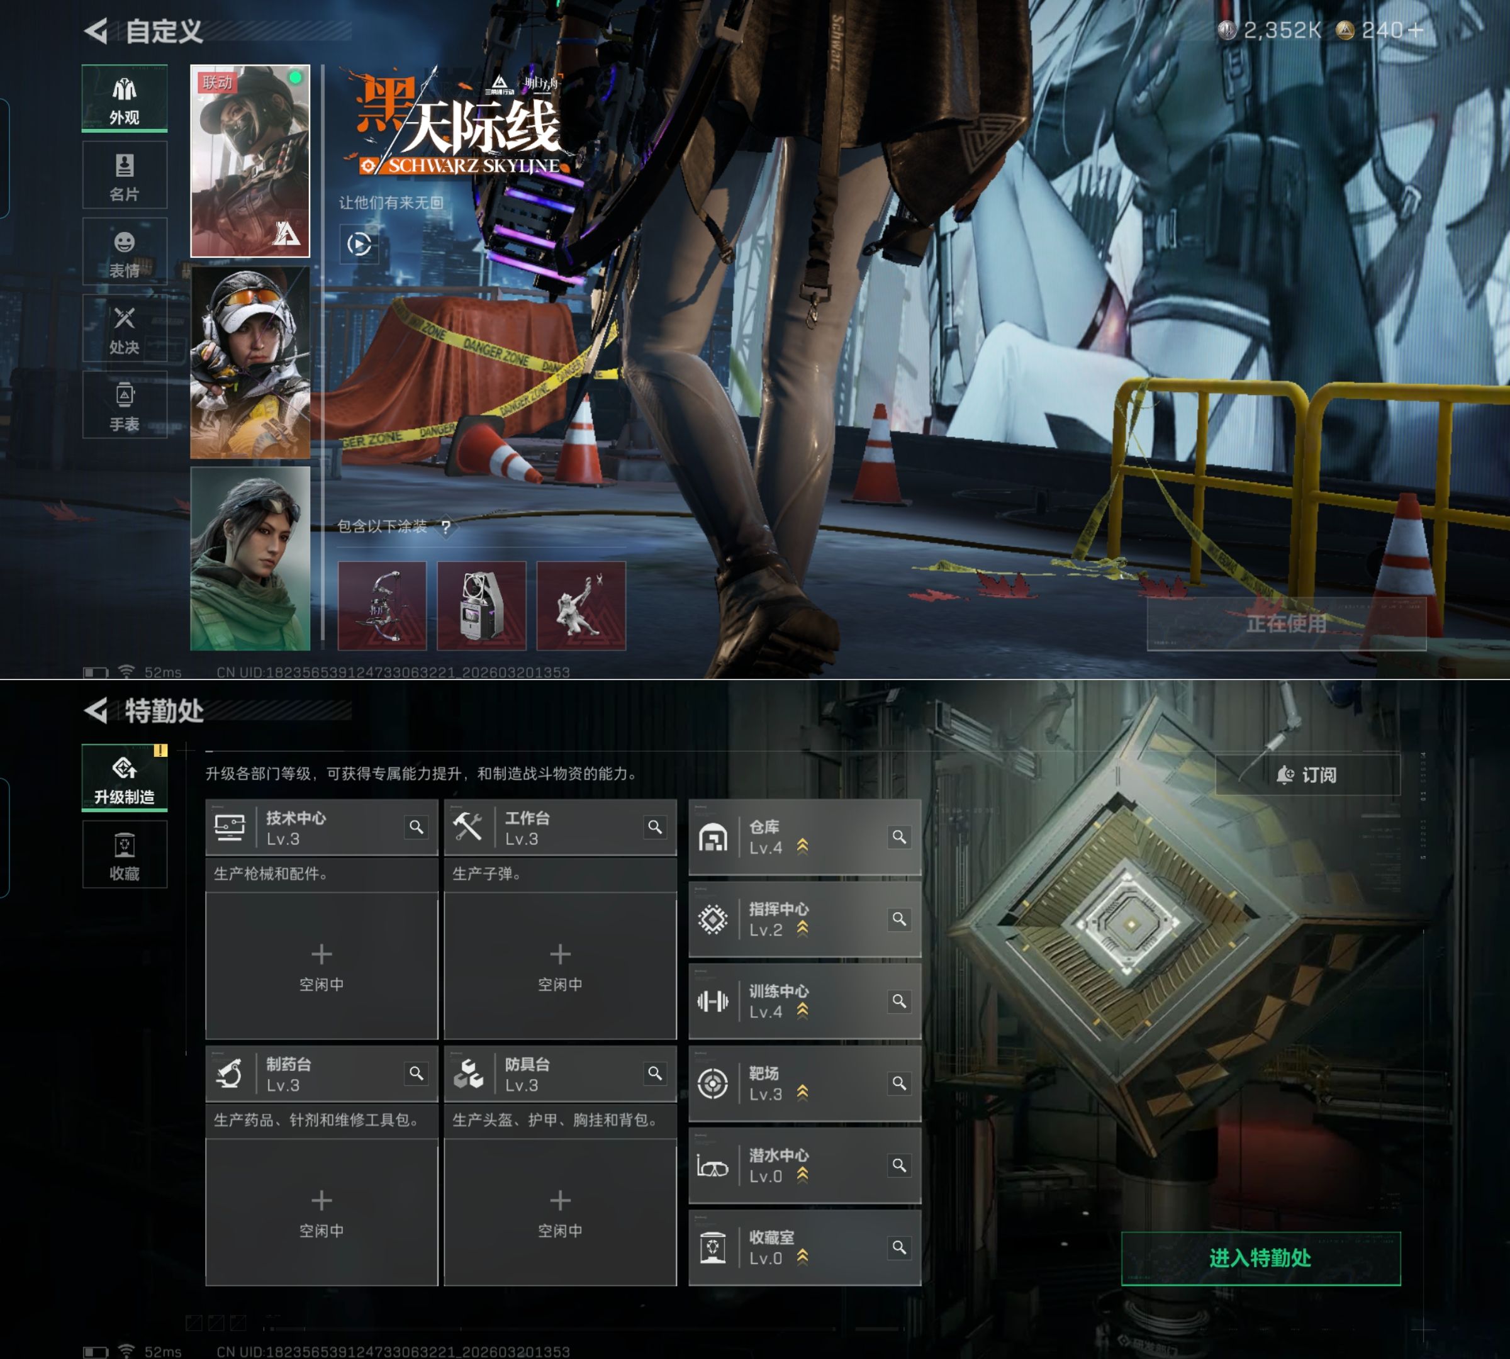The height and width of the screenshot is (1359, 1510).
Task: Add production in 工作台 idle slot
Action: pos(560,954)
